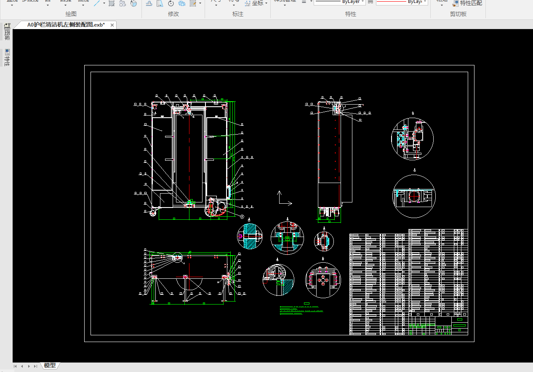Viewport: 533px width, 372px height.
Task: Open the 图库 library side panel
Action: point(7,32)
